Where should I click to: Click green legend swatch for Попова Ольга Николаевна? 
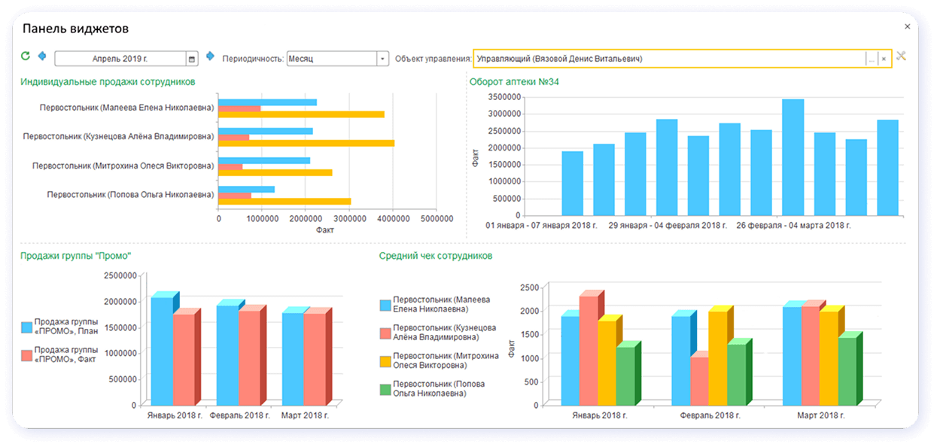click(385, 389)
